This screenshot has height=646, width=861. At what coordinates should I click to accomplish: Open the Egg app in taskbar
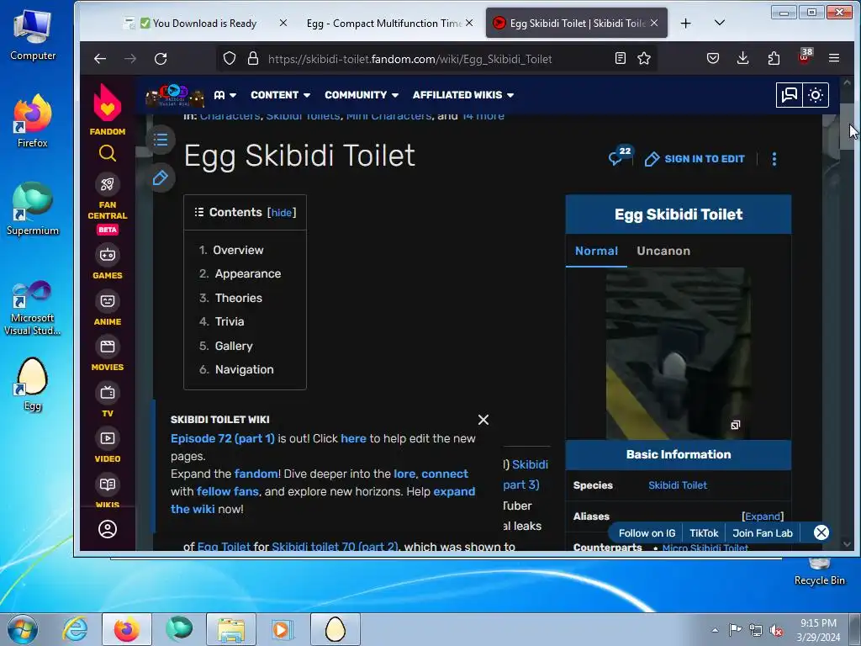[335, 629]
